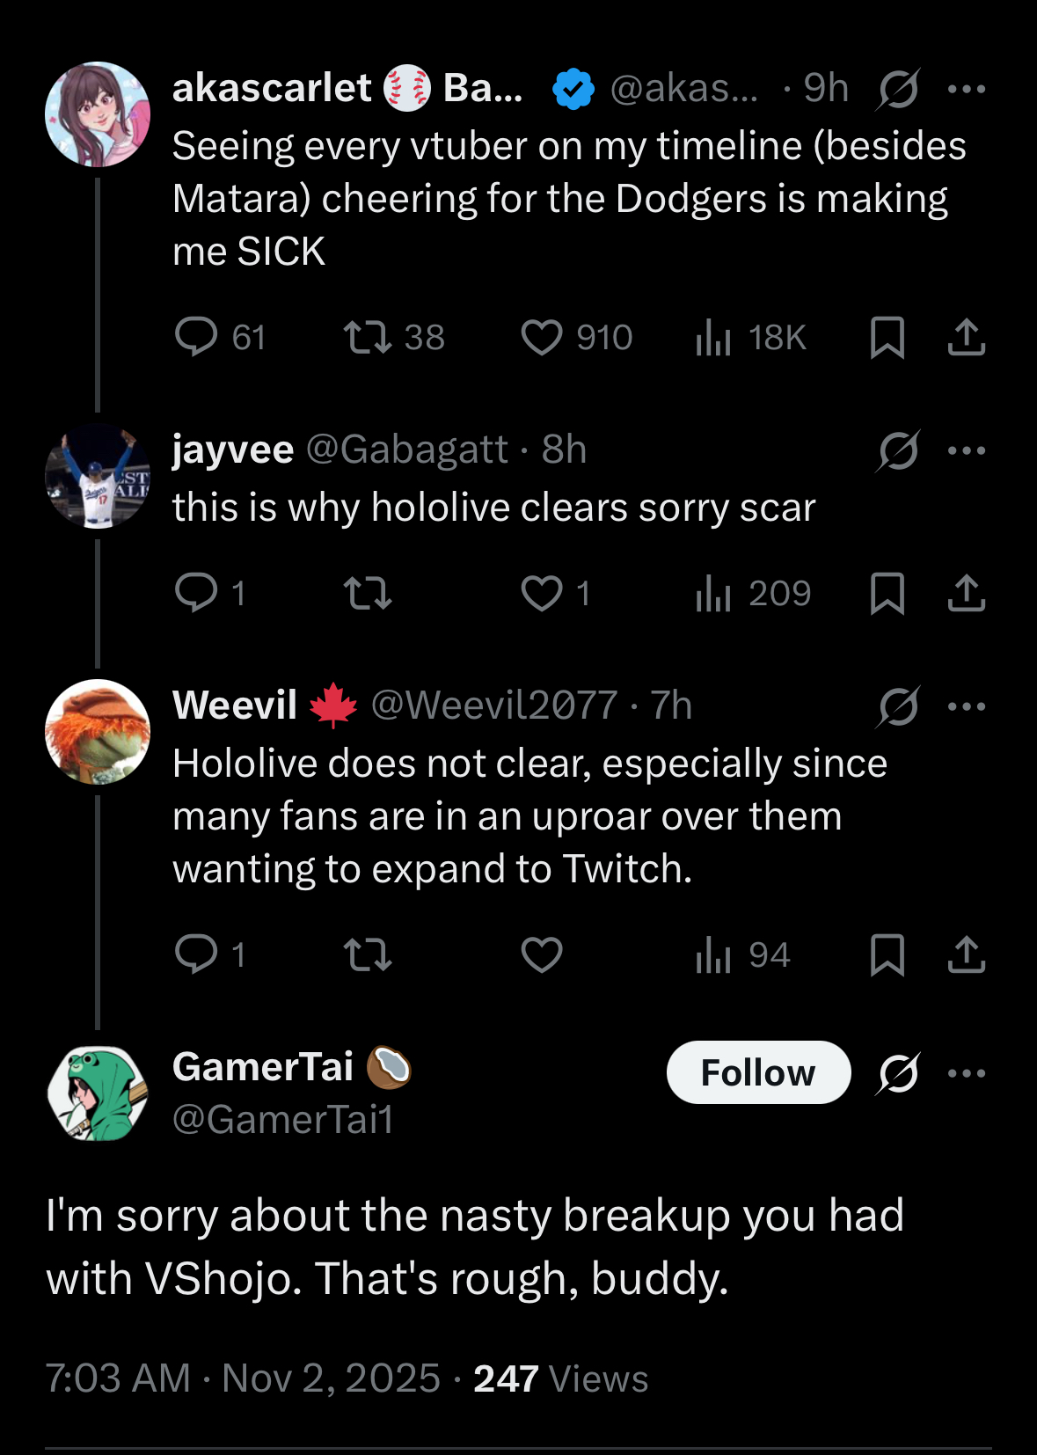Open Weevil's profile picture
1037x1455 pixels.
98,731
